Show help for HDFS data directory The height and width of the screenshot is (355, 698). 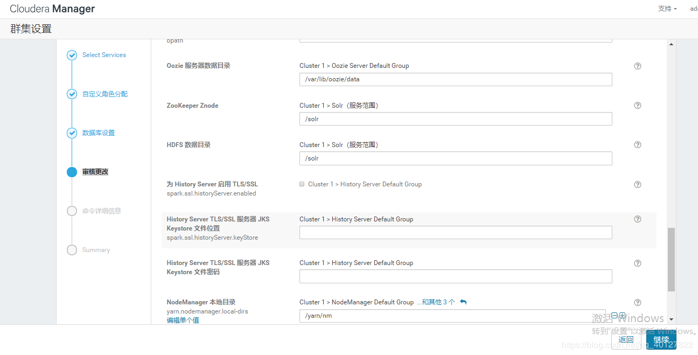[x=638, y=145]
